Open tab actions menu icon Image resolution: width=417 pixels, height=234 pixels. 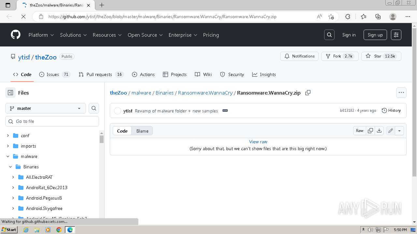(x=8, y=5)
